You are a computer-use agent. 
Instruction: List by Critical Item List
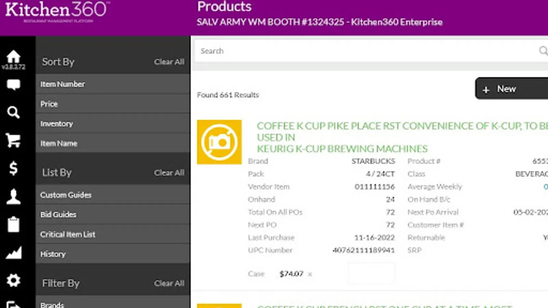click(x=113, y=234)
